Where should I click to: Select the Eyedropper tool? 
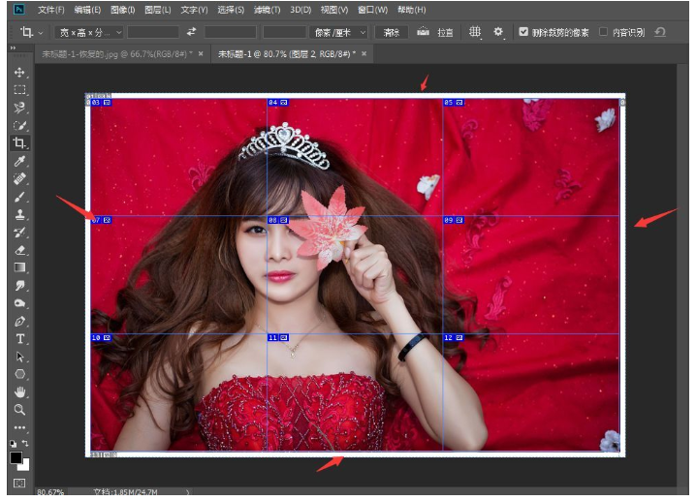[19, 161]
